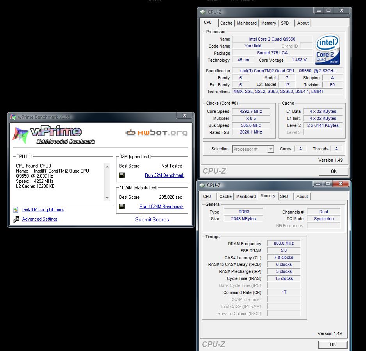Open the Submit Scores link
Viewport: 366px width, 351px height.
[x=152, y=219]
